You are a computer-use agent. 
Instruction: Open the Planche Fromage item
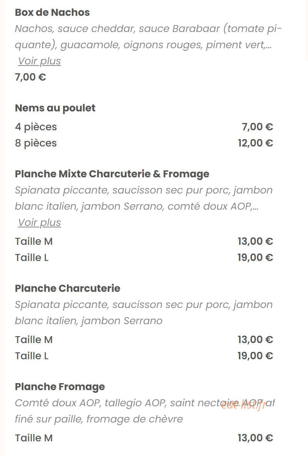click(60, 387)
